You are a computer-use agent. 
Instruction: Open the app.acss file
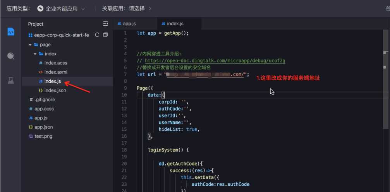[x=44, y=109]
